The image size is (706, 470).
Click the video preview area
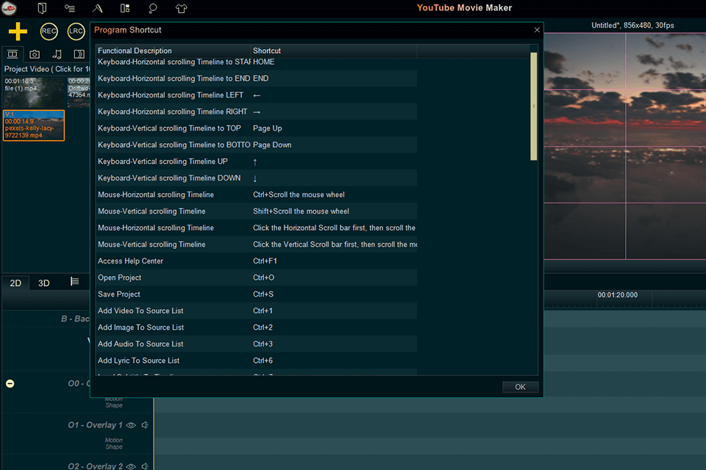[625, 146]
